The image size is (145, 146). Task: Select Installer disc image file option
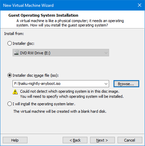point(9,75)
